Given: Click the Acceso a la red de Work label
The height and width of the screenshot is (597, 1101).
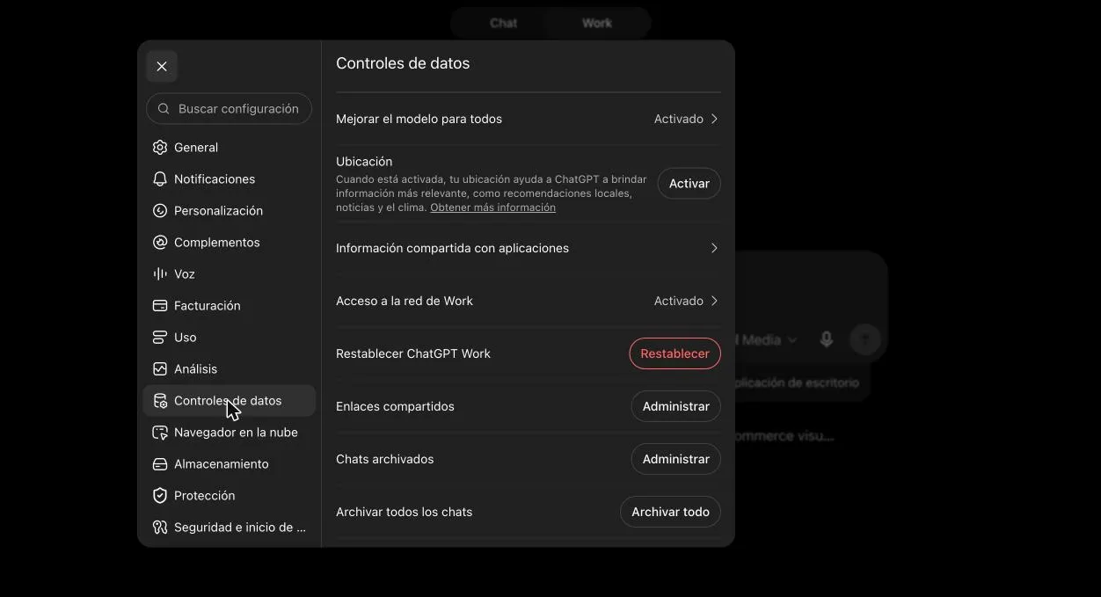Looking at the screenshot, I should click(x=405, y=301).
